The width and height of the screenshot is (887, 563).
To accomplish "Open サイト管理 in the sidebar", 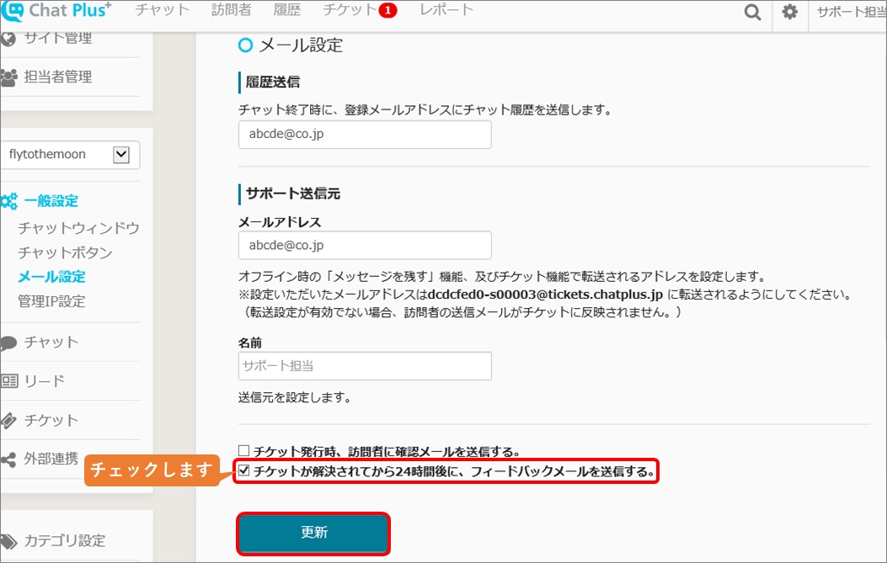I will (x=57, y=39).
